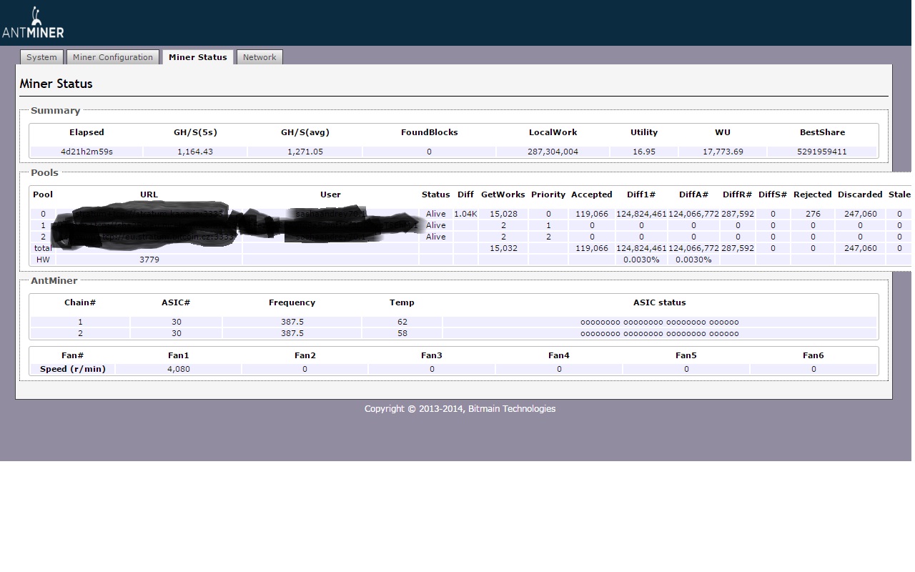Go to the Network tab
Viewport: 915px width, 572px height.
259,57
